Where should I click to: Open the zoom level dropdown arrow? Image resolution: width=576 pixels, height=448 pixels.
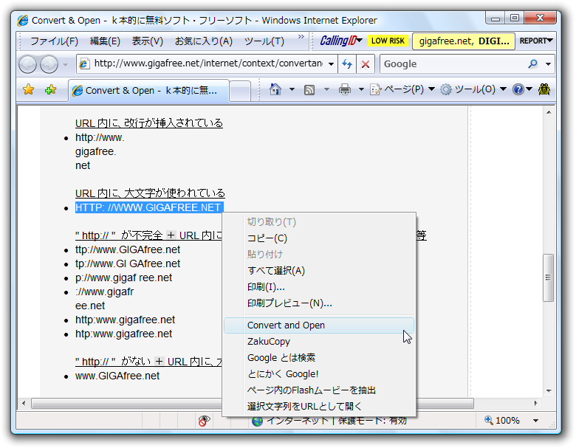[536, 421]
